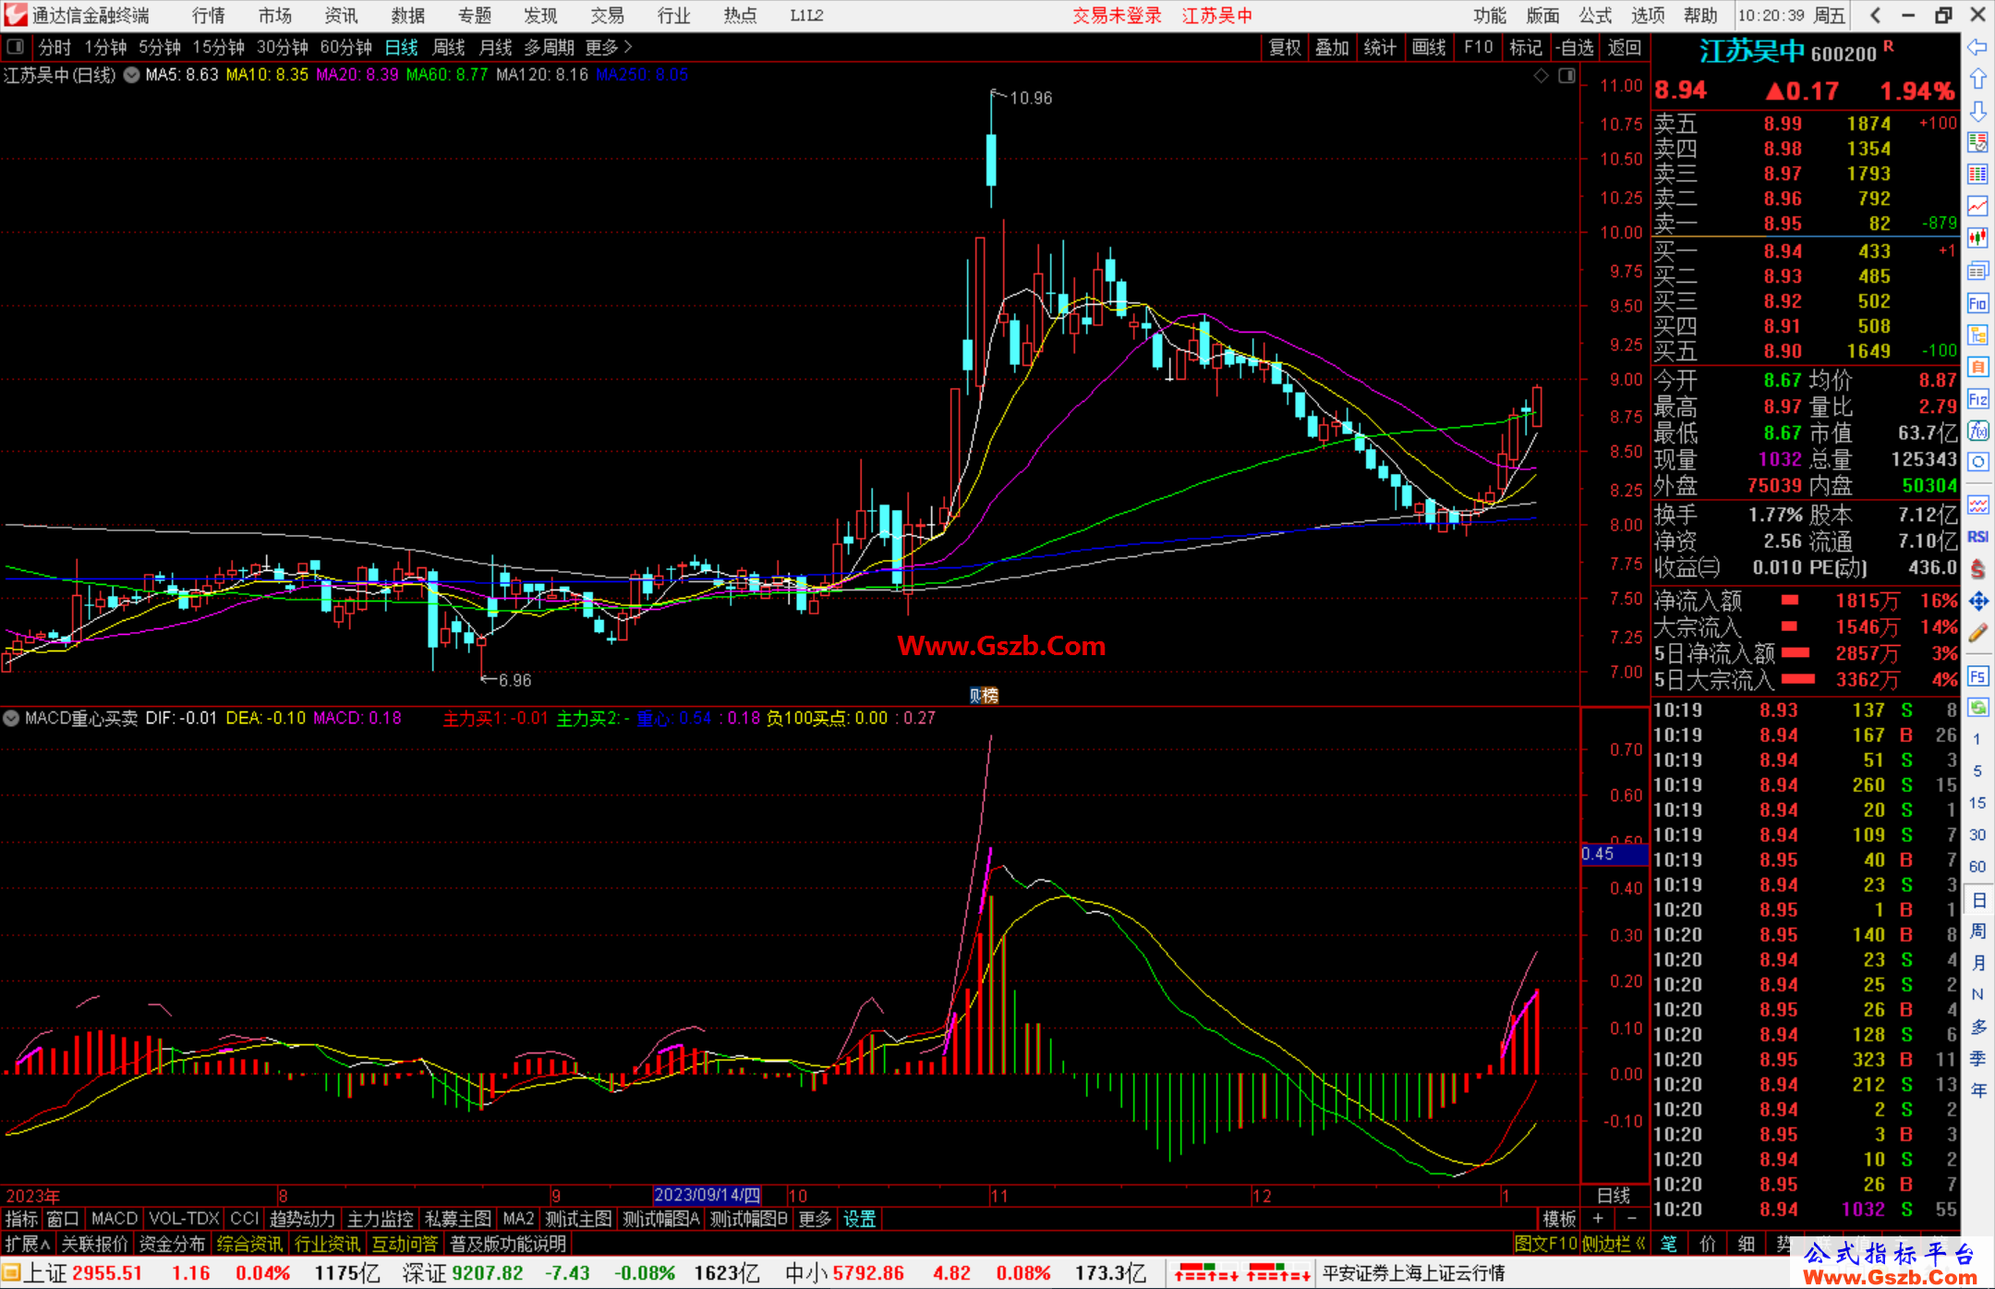Click the back arrow icon in right sidebar
The width and height of the screenshot is (1995, 1289).
[1977, 47]
